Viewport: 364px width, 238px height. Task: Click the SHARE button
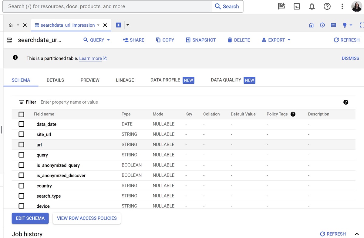(x=133, y=40)
